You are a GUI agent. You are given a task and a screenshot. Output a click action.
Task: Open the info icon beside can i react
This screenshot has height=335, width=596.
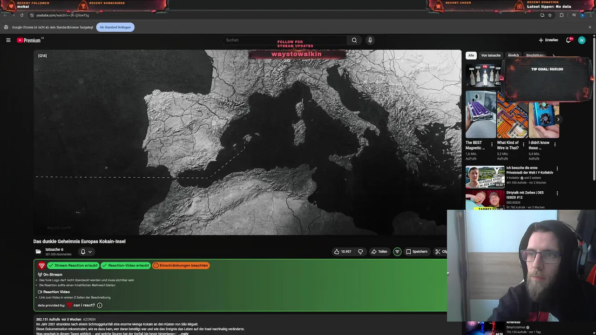pyautogui.click(x=100, y=305)
